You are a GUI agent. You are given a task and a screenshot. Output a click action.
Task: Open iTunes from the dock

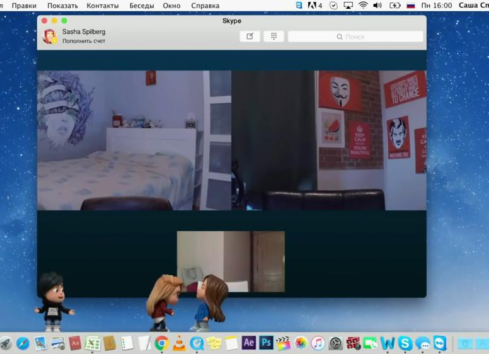pos(318,343)
